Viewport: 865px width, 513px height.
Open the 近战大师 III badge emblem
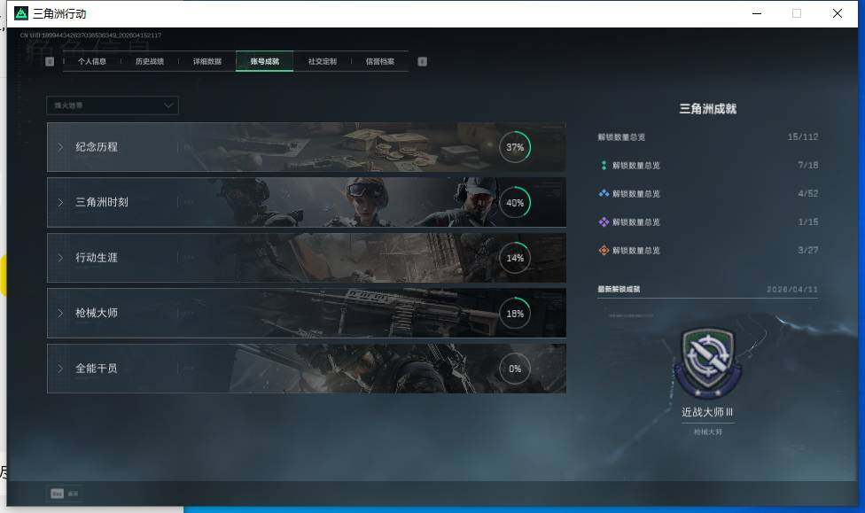(708, 363)
